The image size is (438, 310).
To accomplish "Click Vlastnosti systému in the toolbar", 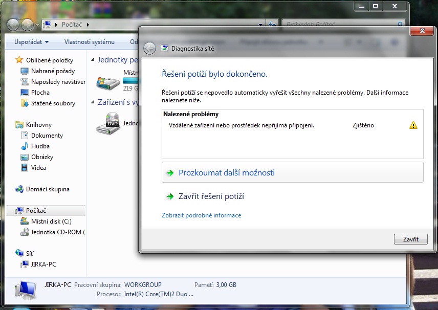I will [89, 42].
